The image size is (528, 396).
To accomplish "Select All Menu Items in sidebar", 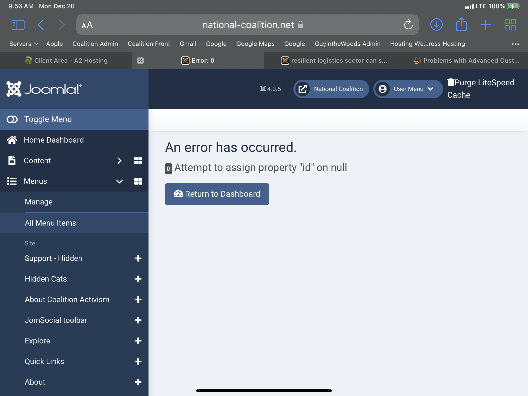I will click(x=51, y=223).
